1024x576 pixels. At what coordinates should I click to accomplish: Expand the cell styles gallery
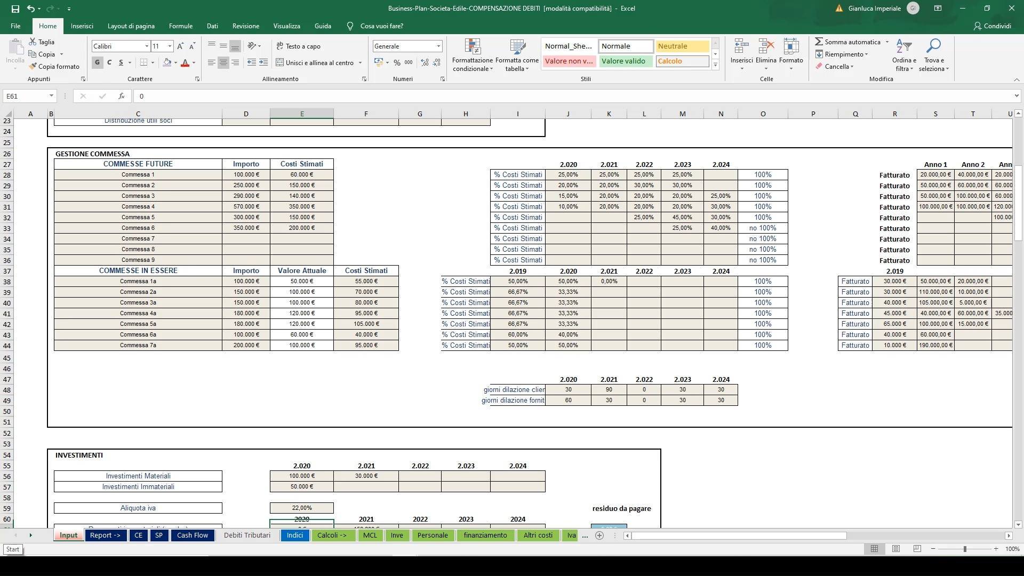tap(715, 66)
